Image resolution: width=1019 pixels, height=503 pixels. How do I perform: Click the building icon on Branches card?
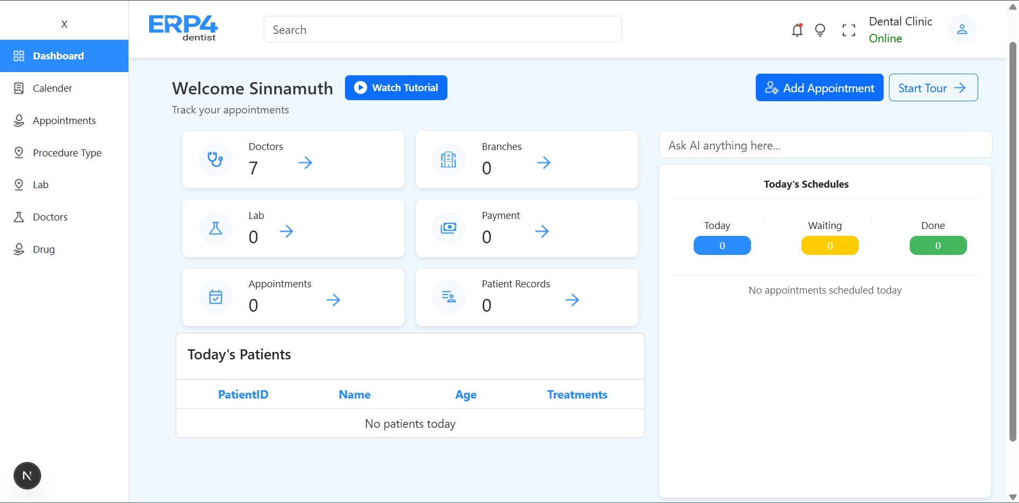click(x=448, y=160)
